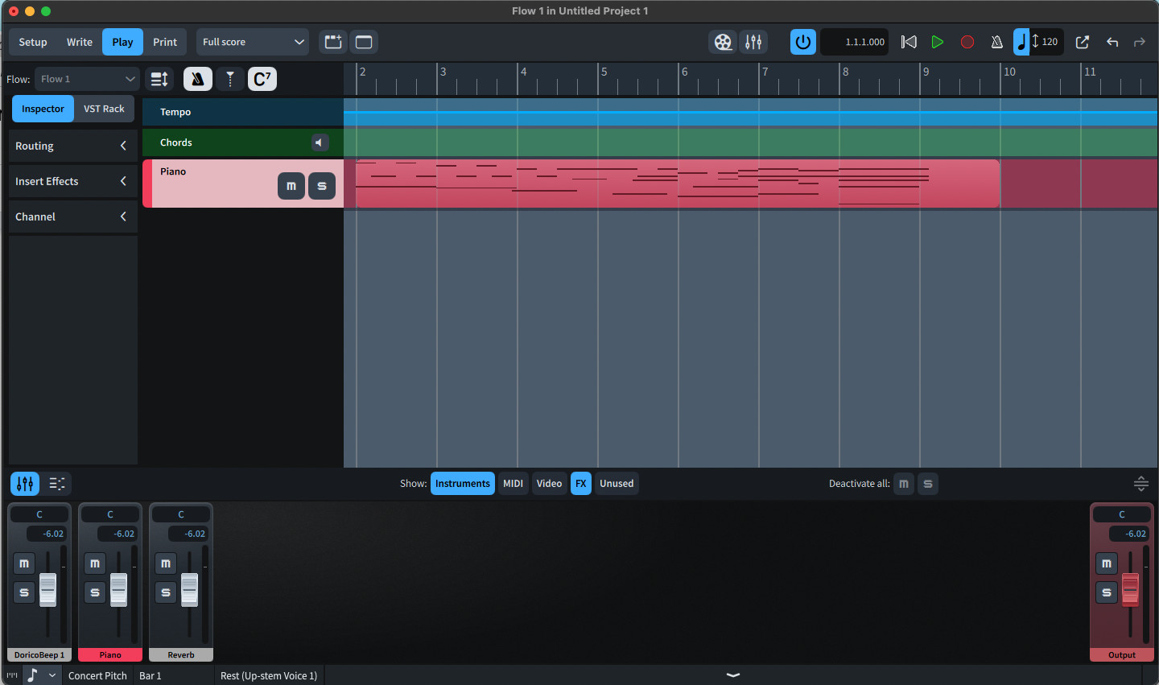
Task: Open the Flow 1 dropdown
Action: point(88,79)
